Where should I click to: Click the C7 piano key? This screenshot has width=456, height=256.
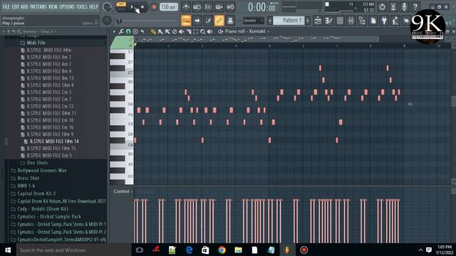(x=122, y=73)
